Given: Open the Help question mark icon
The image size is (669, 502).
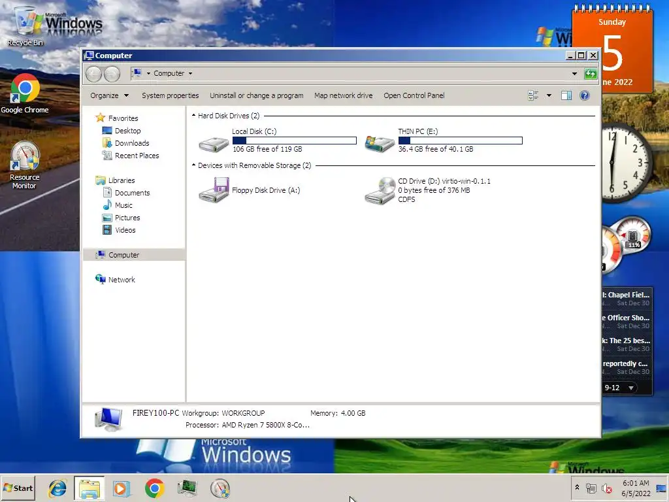Looking at the screenshot, I should tap(585, 95).
